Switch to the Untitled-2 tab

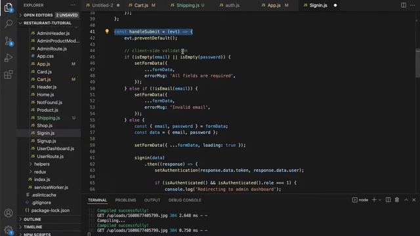[103, 5]
